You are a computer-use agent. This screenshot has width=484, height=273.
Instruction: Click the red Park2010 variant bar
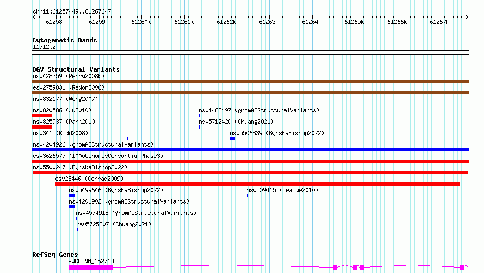coord(42,127)
